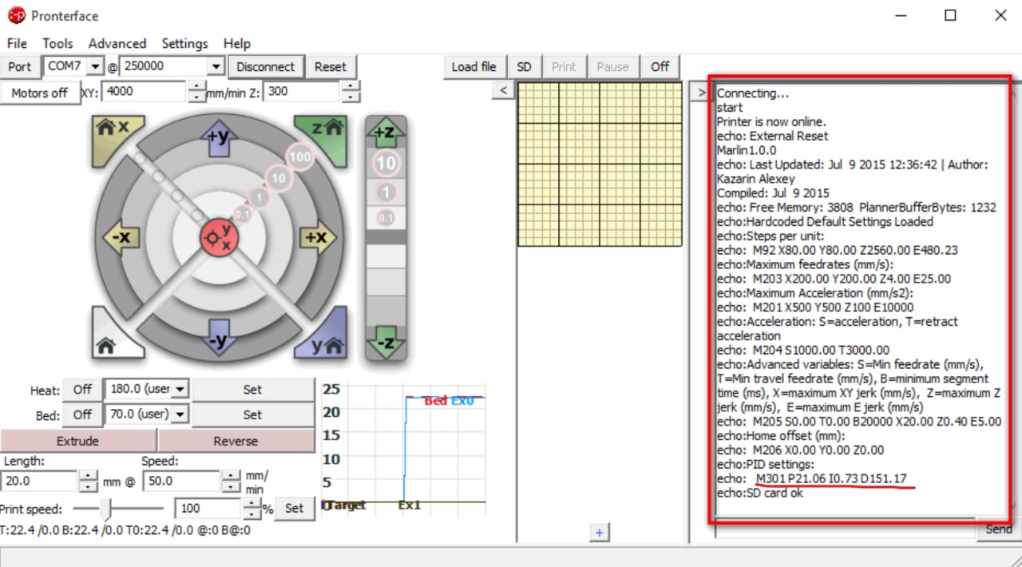Click the Extrude button
The width and height of the screenshot is (1022, 567).
78,441
